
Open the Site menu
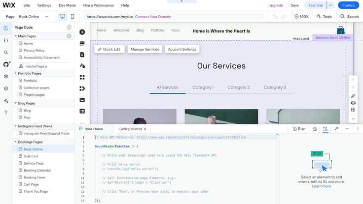[27, 5]
